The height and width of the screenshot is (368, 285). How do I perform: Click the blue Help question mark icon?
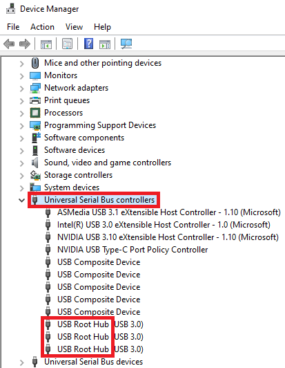[x=88, y=44]
